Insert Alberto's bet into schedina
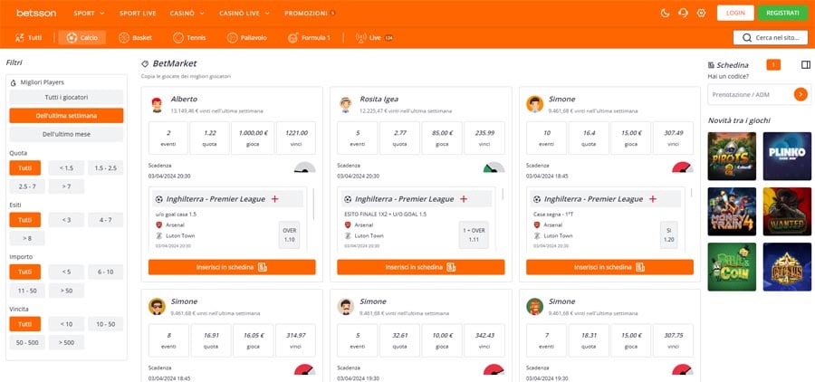 tap(232, 267)
